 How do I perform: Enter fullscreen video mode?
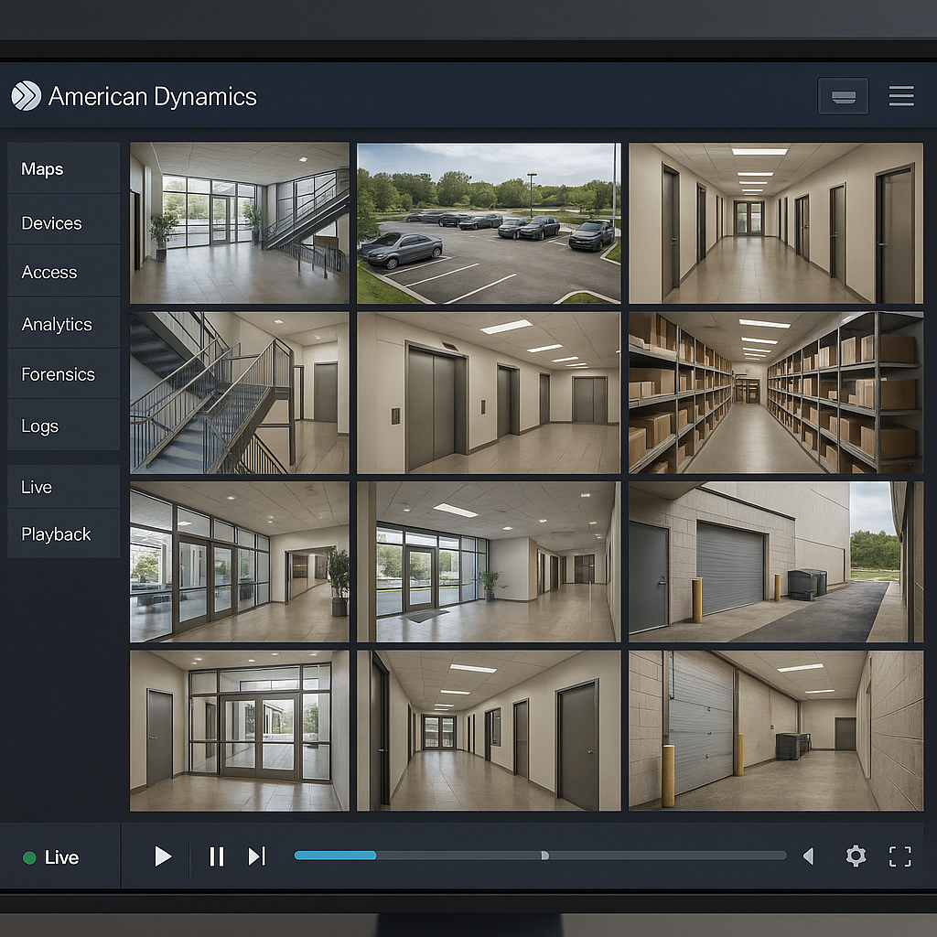[899, 856]
